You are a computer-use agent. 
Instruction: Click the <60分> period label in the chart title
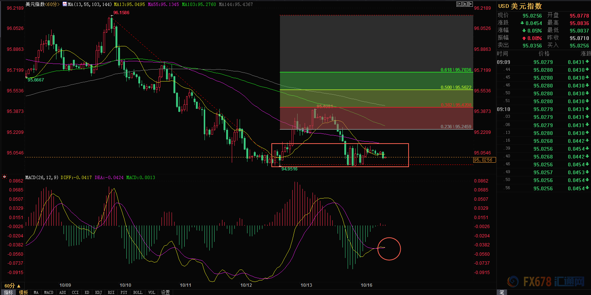[x=52, y=4]
